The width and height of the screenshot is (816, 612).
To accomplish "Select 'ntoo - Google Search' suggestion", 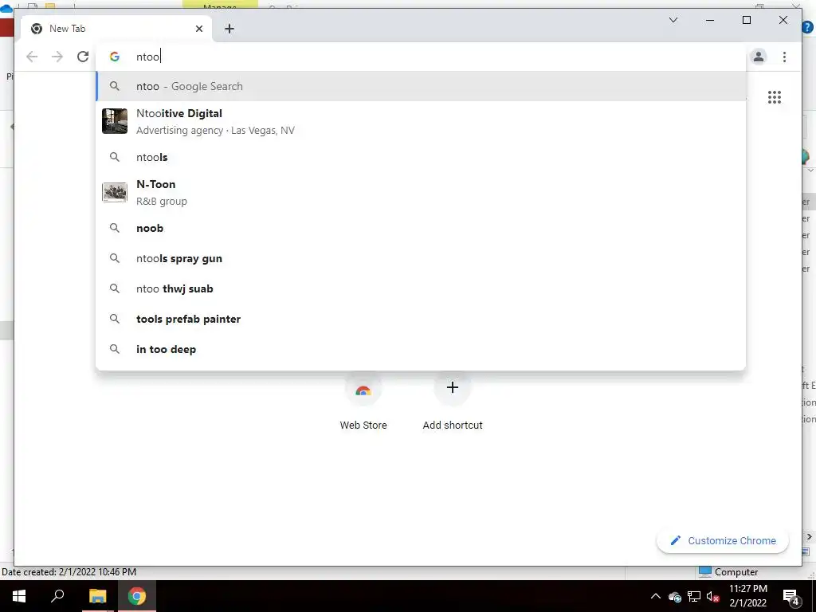I will click(x=421, y=86).
